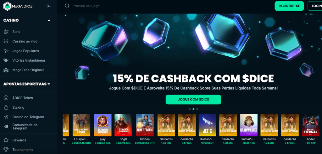
Task: Open Mega Dice Originals menu item
Action: (x=28, y=70)
